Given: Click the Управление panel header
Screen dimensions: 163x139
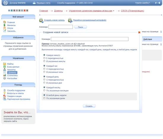Looking at the screenshot, I should (x=18, y=58).
